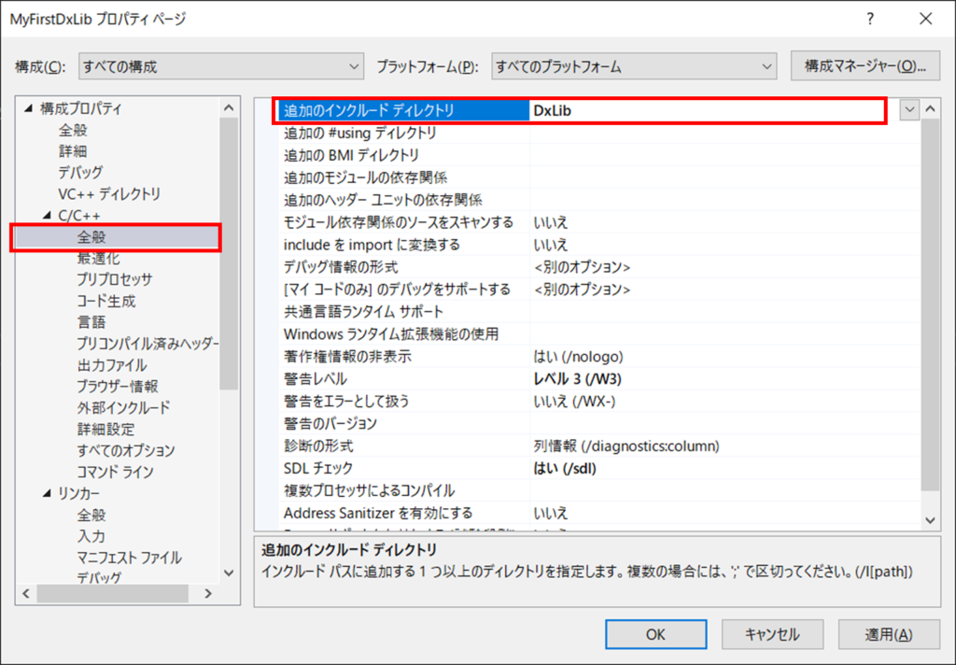
Task: Click the DxLib include directory value field
Action: (706, 110)
